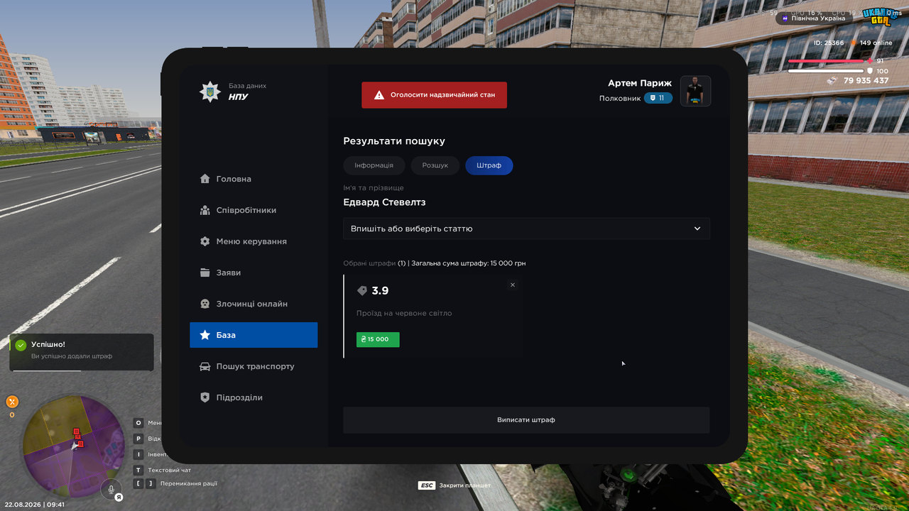
Task: Open the Заяви sidebar section
Action: pyautogui.click(x=254, y=273)
